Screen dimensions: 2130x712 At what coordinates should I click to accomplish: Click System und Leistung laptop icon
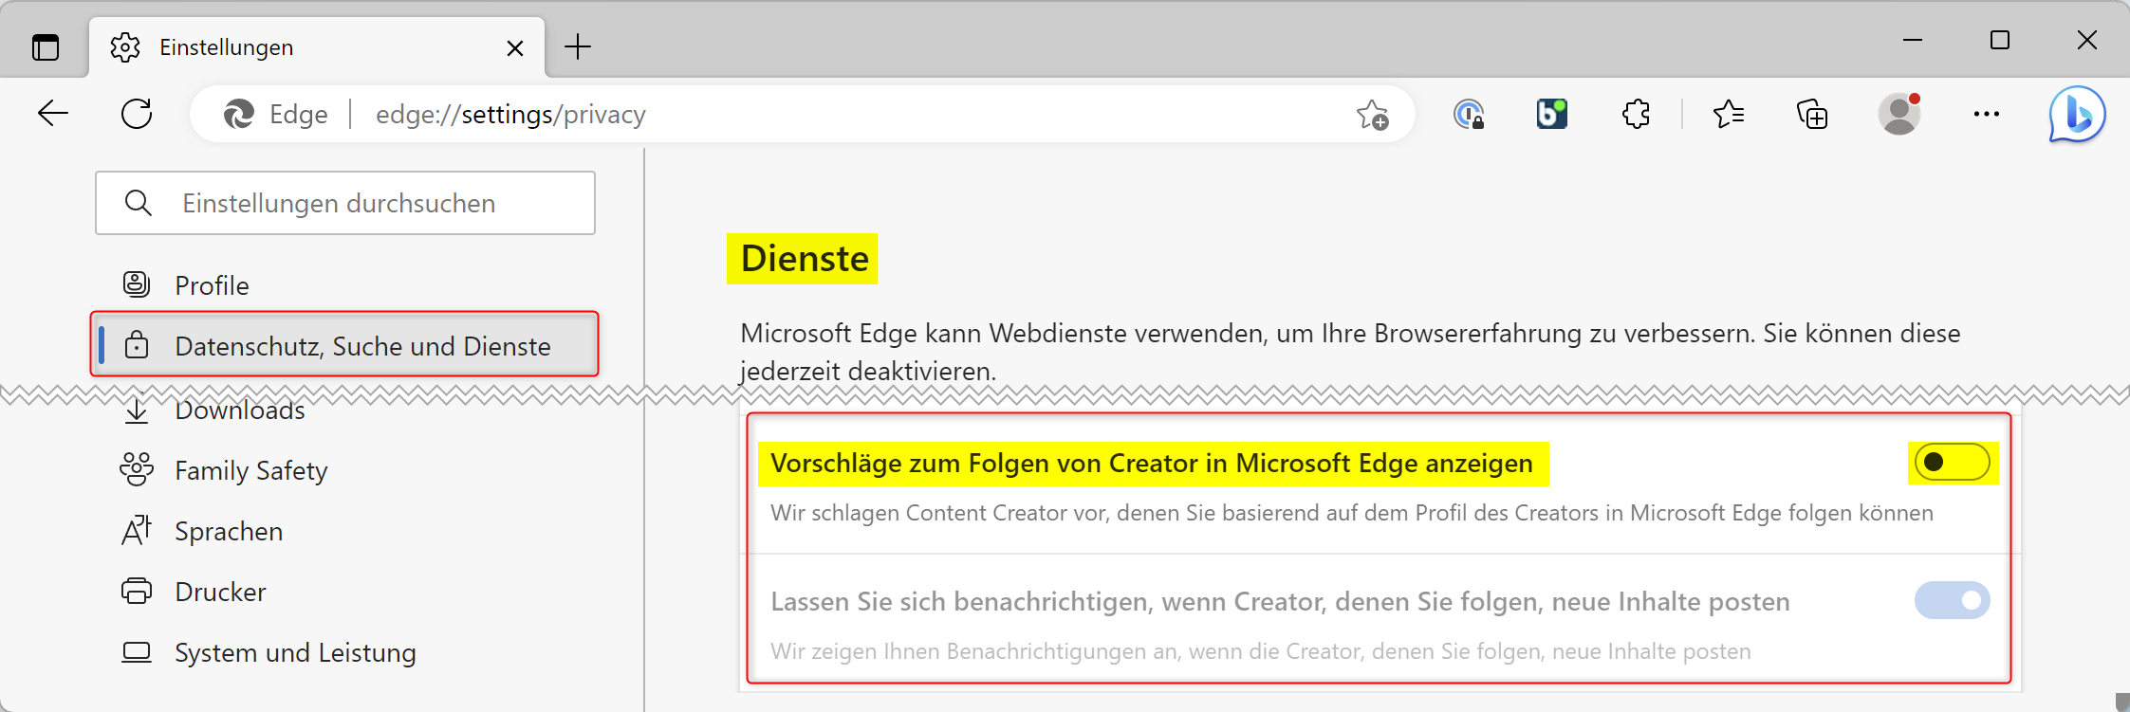click(137, 652)
